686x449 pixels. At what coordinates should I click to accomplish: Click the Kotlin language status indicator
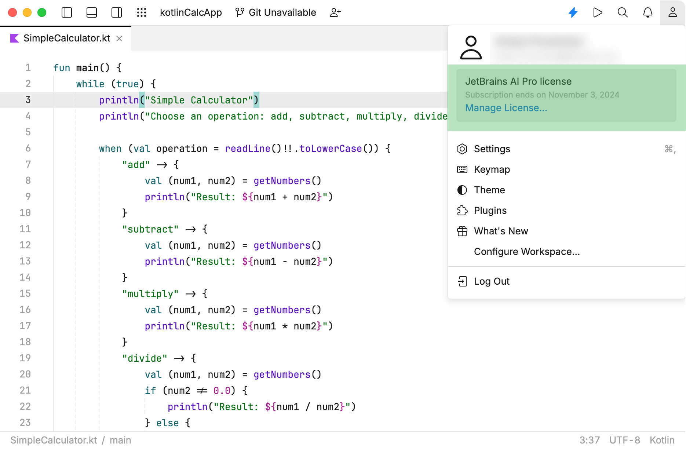662,440
